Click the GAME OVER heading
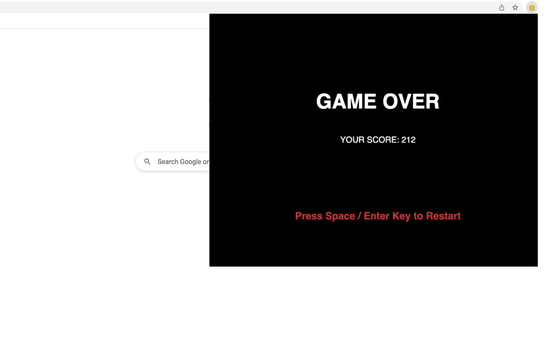Screen dimensions: 552x345 point(378,102)
